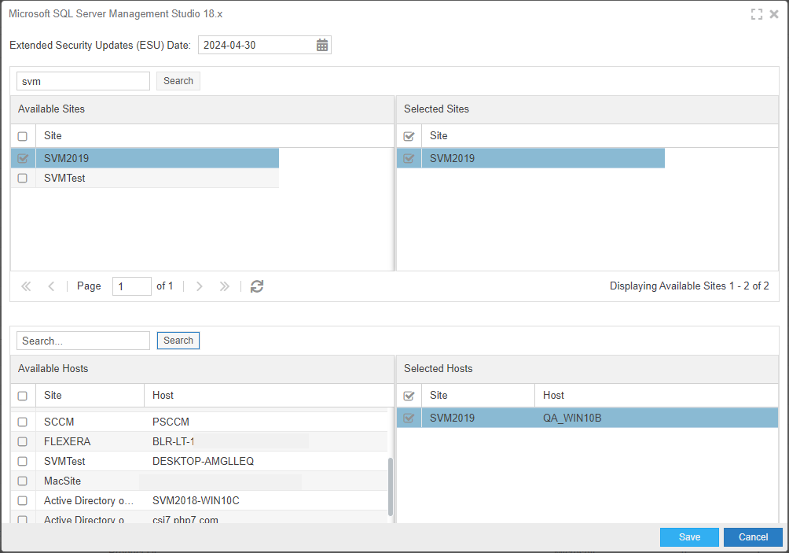Check the PSCCM host checkbox
This screenshot has width=789, height=553.
click(23, 422)
